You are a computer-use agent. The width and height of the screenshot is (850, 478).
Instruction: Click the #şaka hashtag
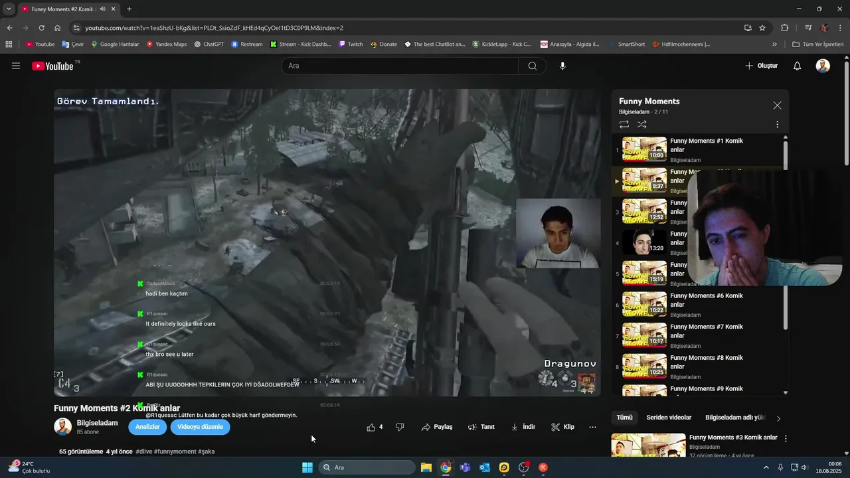[x=207, y=451]
